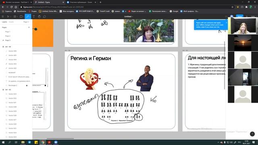Image resolution: width=258 pixels, height=145 pixels.
Task: Switch to the YouTube browser tab
Action: click(x=17, y=2)
